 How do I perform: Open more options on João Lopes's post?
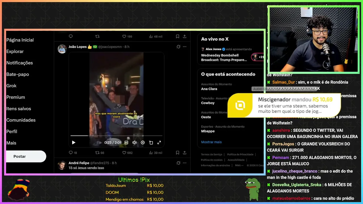185,47
